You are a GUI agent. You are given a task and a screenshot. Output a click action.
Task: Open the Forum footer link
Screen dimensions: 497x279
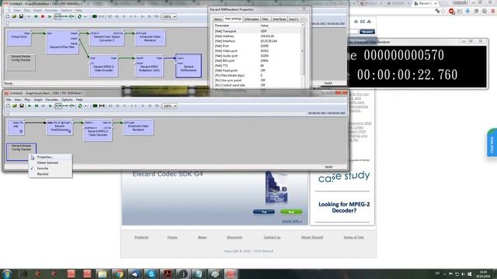click(x=172, y=237)
